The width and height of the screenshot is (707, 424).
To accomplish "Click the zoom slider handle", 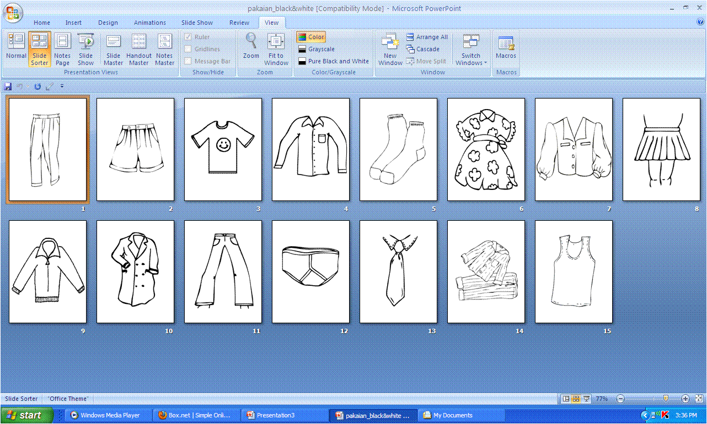I will [x=666, y=398].
